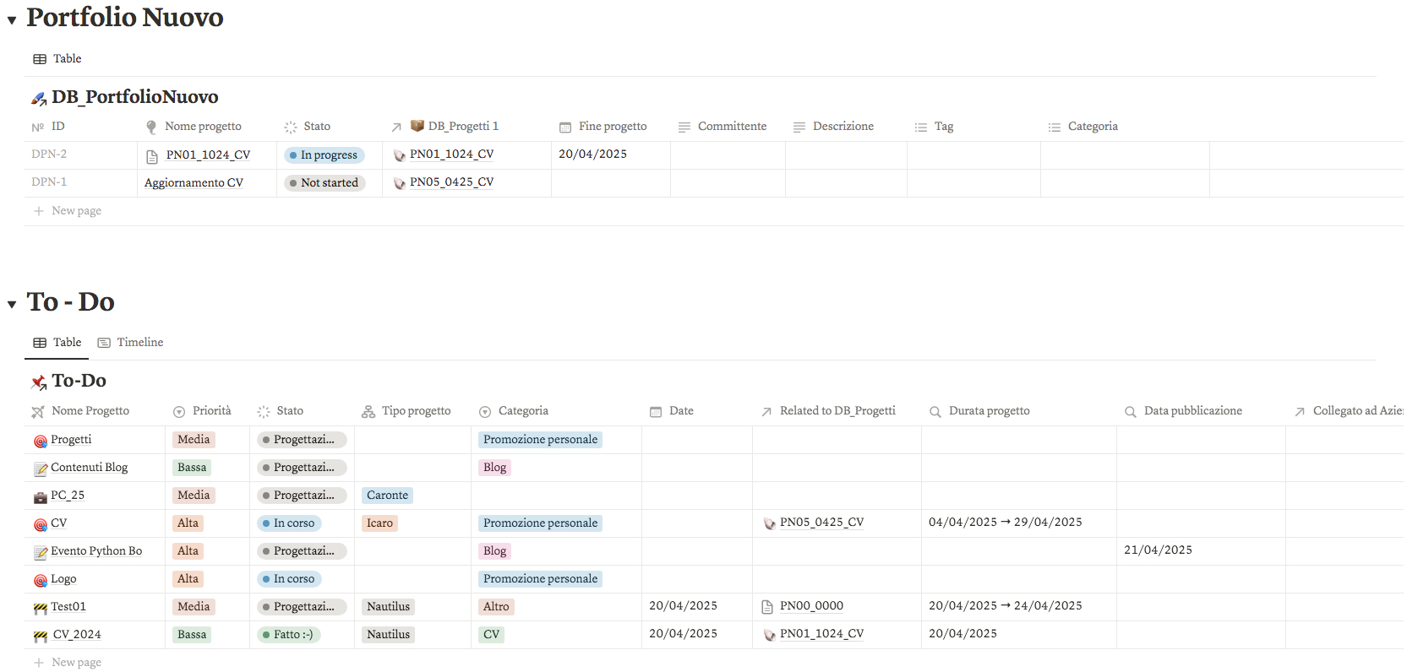Open the Table view tab under Portfolio Nuovo
Screen dimensions: 1407x672
pos(57,58)
